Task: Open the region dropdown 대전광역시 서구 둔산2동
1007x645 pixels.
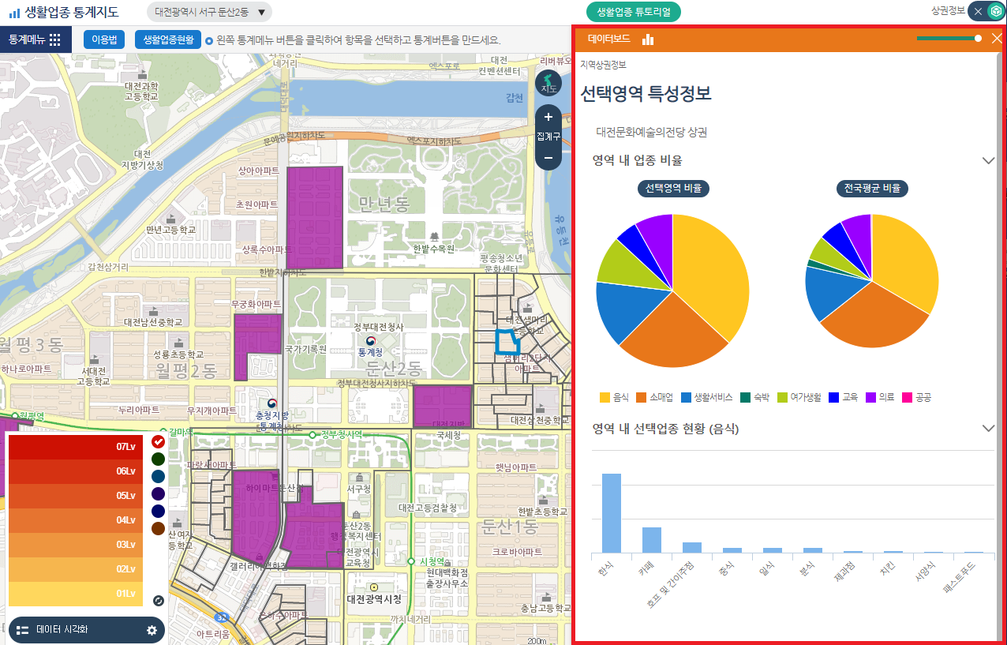Action: click(x=210, y=12)
